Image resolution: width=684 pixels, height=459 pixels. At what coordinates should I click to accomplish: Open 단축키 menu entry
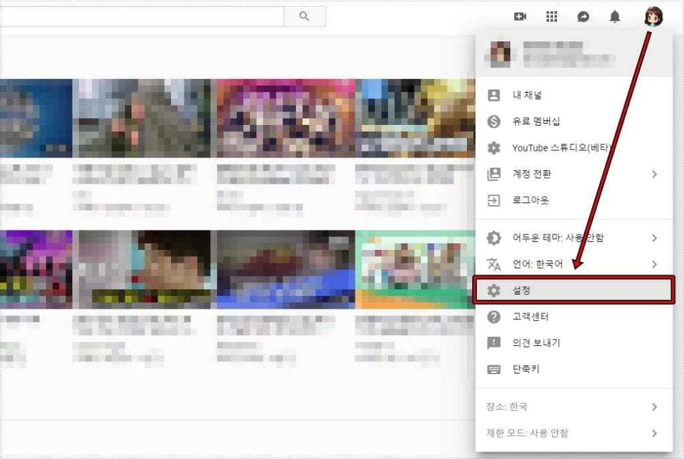pos(574,369)
